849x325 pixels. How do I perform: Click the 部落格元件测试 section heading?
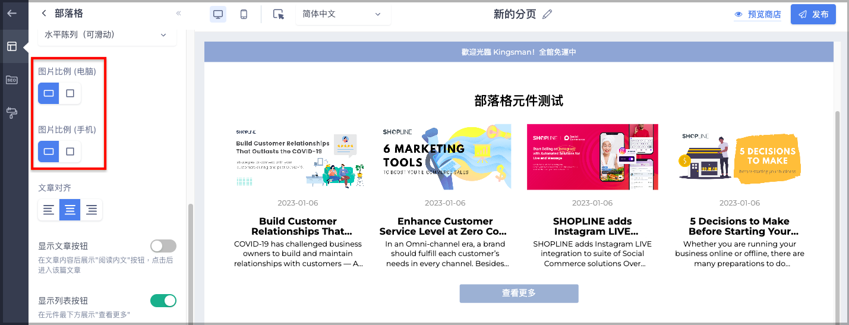519,101
